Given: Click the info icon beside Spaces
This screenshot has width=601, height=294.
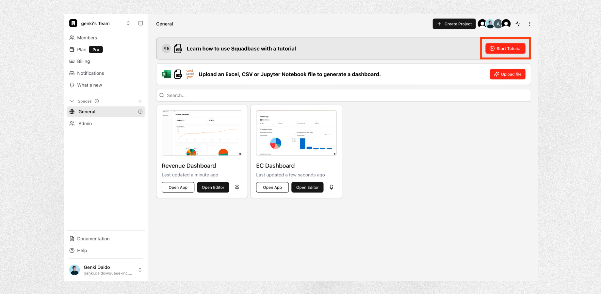Looking at the screenshot, I should [97, 101].
